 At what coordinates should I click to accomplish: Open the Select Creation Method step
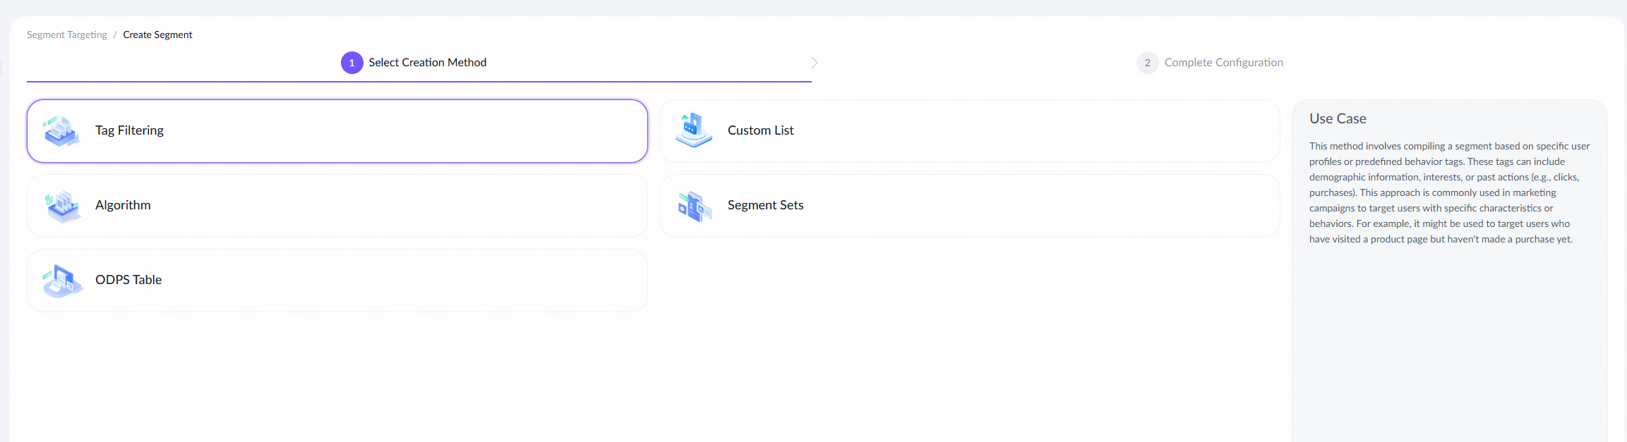[427, 63]
